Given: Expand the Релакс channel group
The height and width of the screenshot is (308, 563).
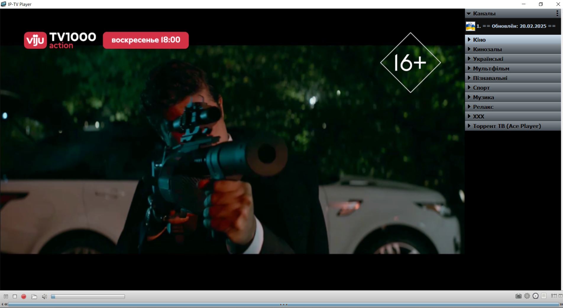Looking at the screenshot, I should pyautogui.click(x=513, y=107).
